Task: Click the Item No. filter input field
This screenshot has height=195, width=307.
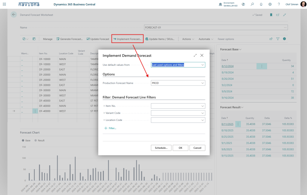Action: point(176,106)
